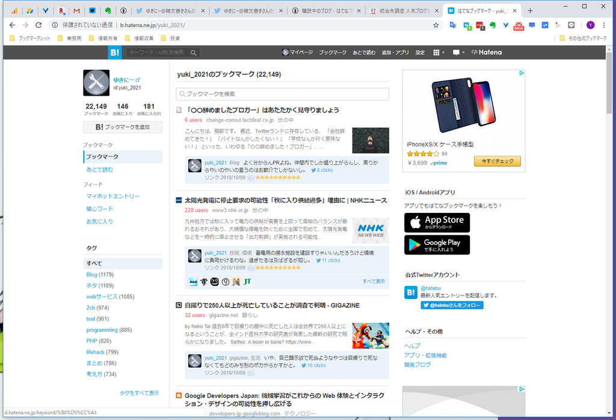Open 追加・アプリ in header navigation
Image resolution: width=616 pixels, height=420 pixels.
click(395, 52)
